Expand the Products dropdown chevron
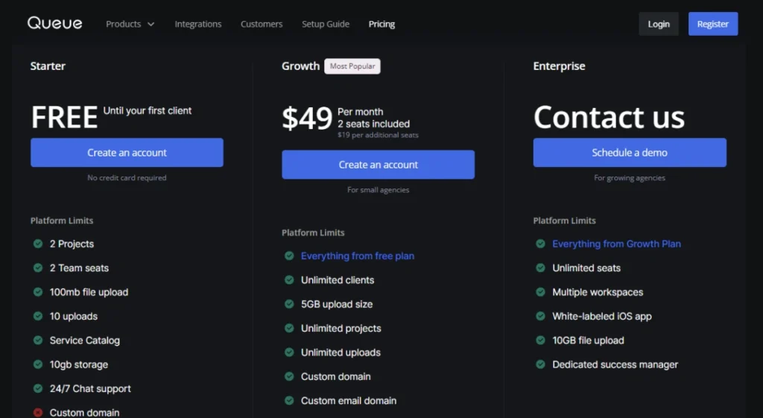Screen dimensions: 763x418 pos(151,24)
